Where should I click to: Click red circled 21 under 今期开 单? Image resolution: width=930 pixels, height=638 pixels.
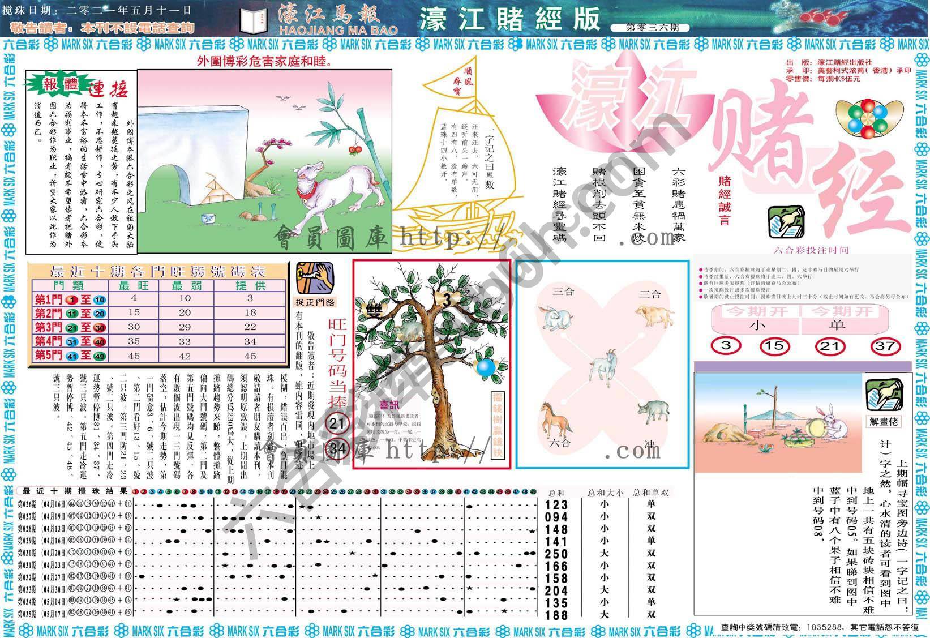pos(829,346)
